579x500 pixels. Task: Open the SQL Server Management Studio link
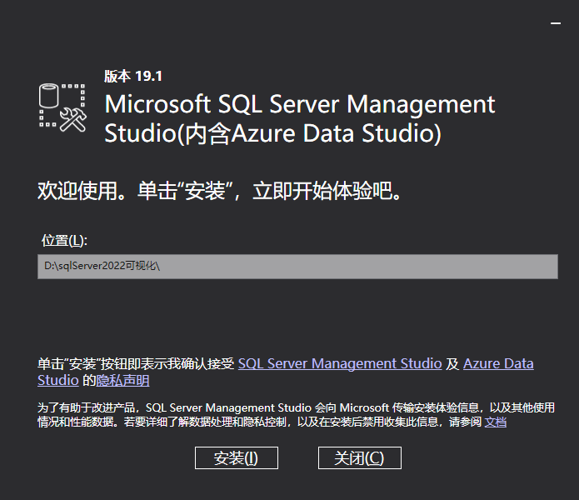[340, 363]
